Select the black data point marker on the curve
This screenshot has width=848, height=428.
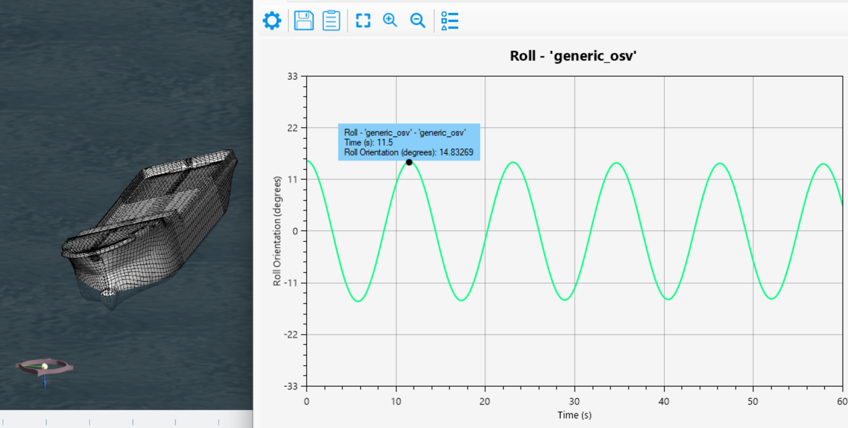tap(409, 162)
